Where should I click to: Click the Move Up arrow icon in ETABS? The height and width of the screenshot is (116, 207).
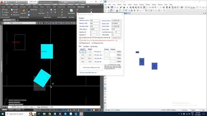(167, 7)
